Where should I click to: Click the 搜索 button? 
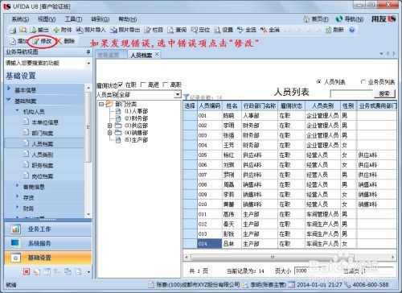click(384, 93)
